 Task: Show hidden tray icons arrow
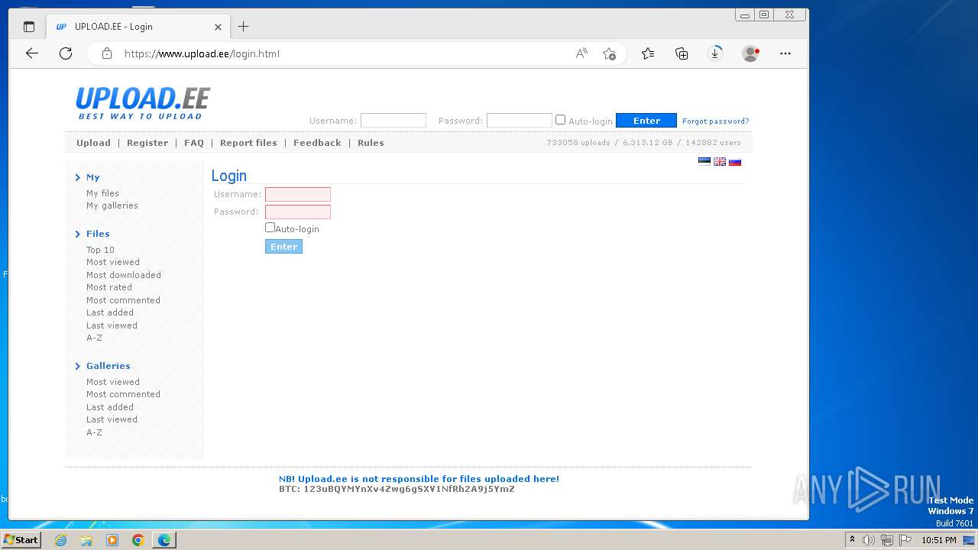(852, 539)
